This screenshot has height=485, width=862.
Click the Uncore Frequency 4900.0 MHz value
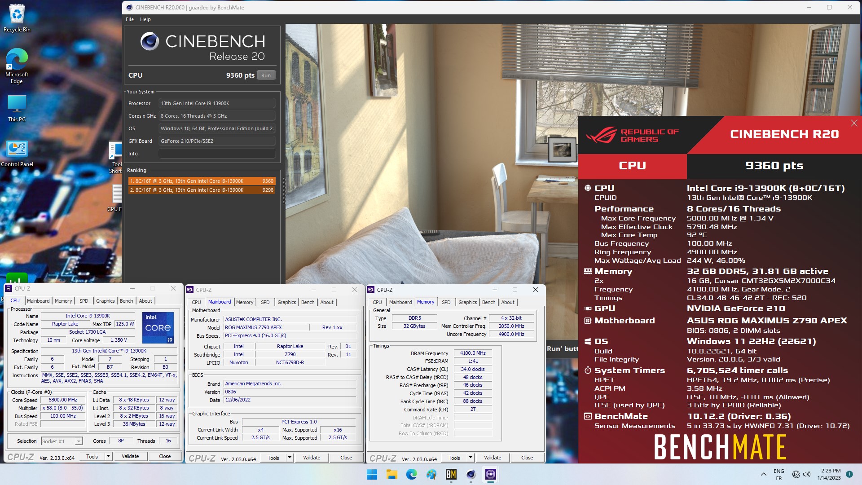[x=511, y=334]
